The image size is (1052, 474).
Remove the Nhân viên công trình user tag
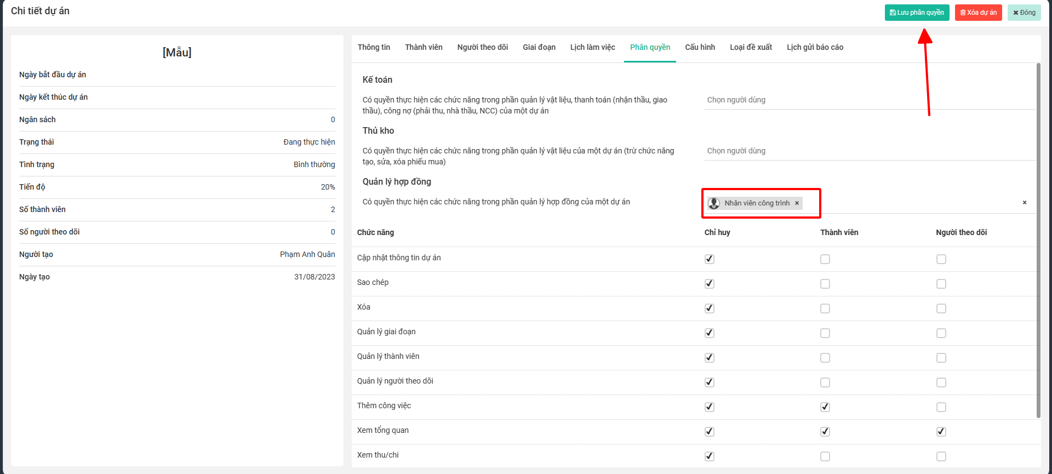(797, 203)
